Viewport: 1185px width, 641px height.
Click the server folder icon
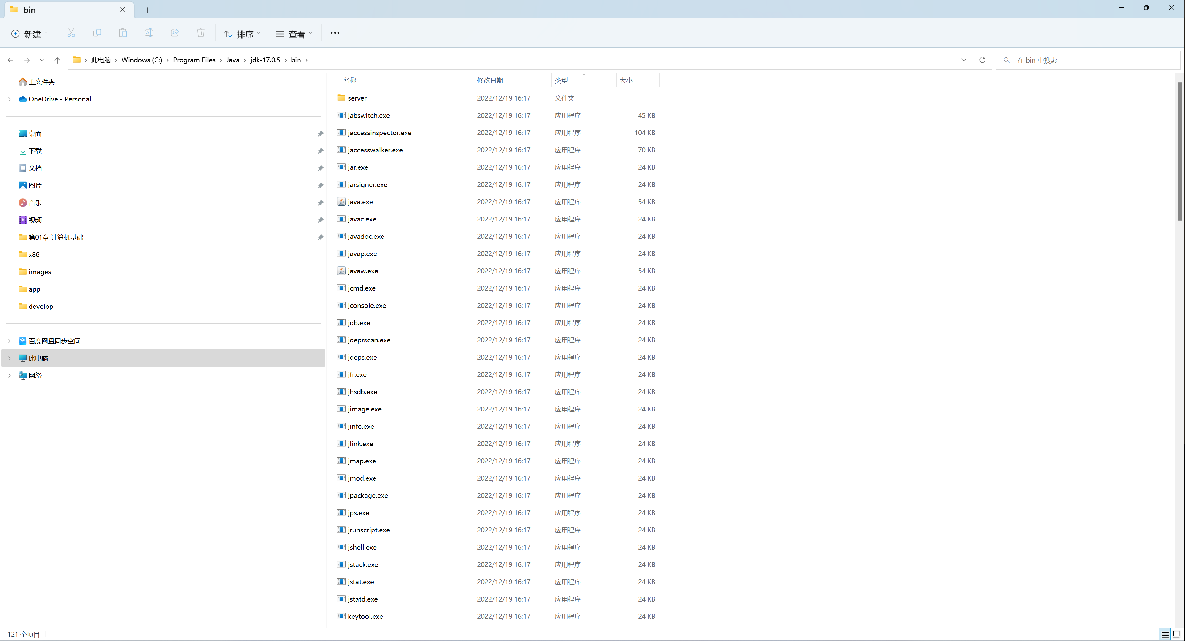point(341,97)
